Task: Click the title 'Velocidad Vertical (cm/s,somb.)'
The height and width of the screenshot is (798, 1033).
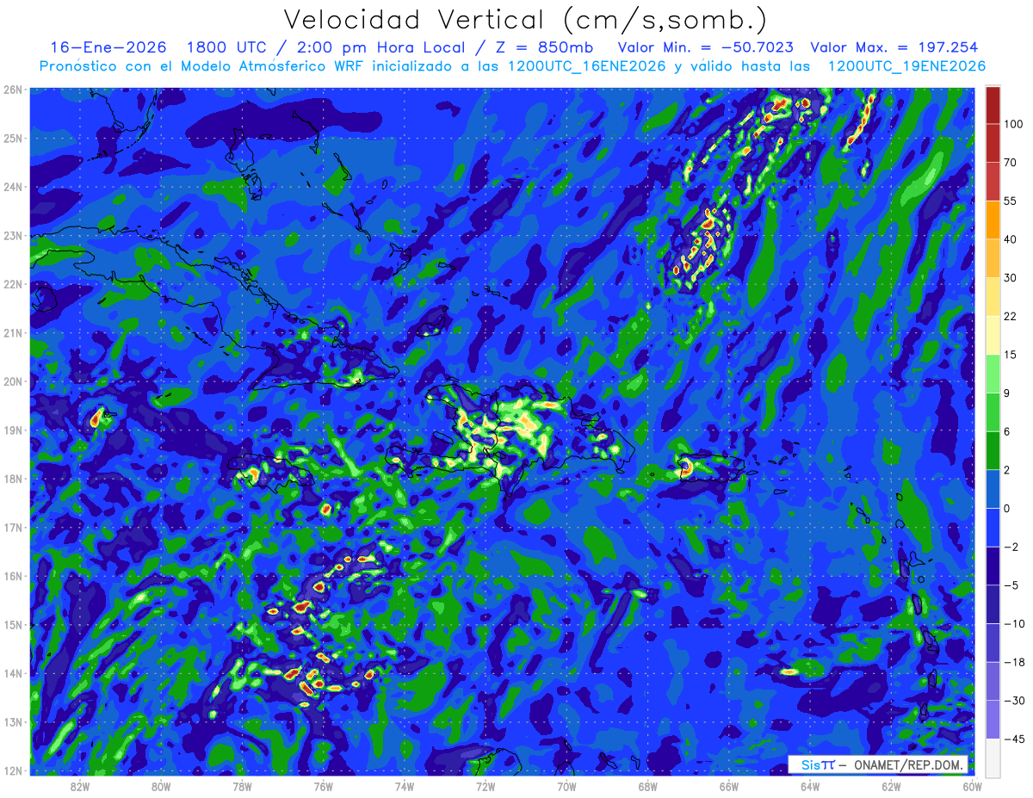Action: click(525, 20)
